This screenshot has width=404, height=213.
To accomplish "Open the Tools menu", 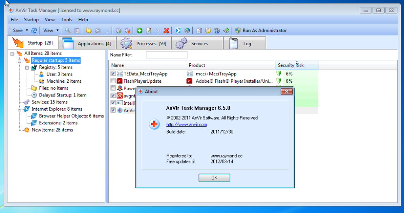I will click(x=66, y=20).
